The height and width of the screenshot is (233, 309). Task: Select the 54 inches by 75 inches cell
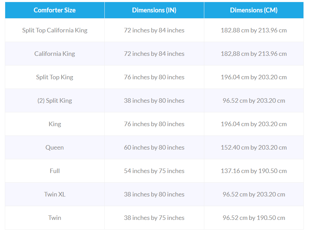coord(154,171)
